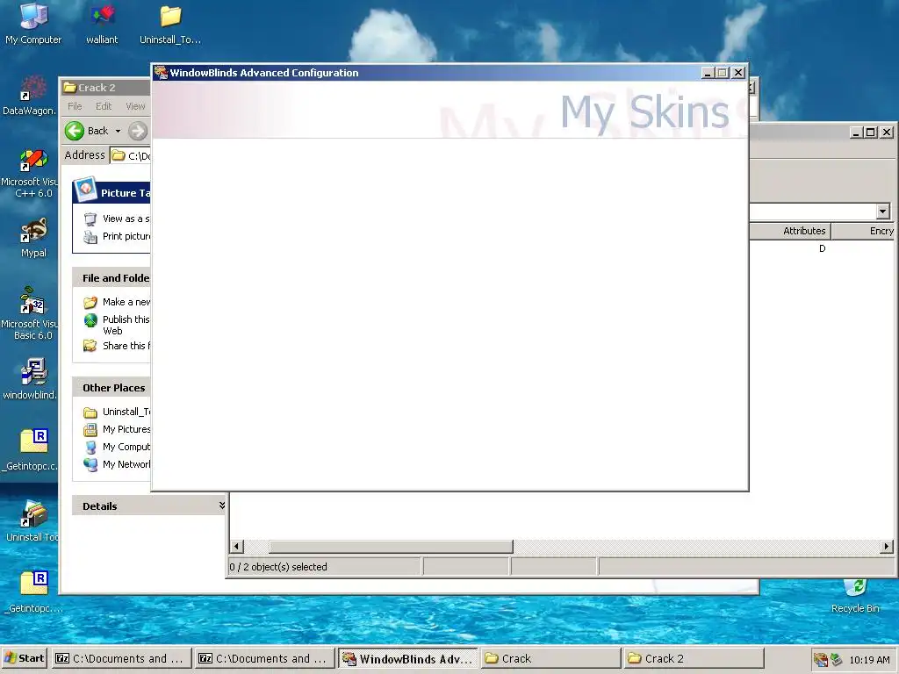Open the path dropdown in 7-Zip window
The height and width of the screenshot is (674, 899).
point(882,212)
